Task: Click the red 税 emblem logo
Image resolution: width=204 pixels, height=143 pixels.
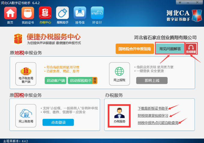Action: coord(18,39)
